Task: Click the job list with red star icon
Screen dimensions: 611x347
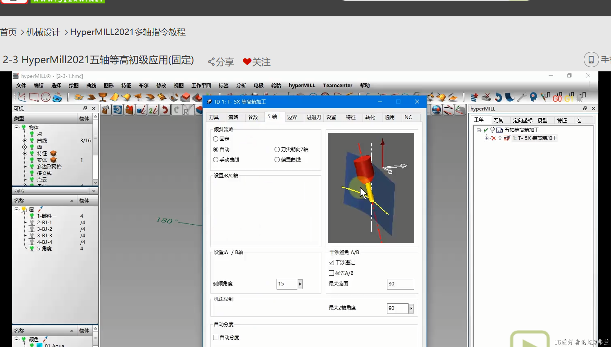Action: [474, 97]
